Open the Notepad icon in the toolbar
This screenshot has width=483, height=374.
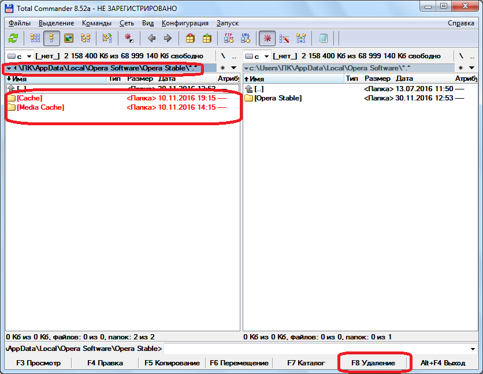(324, 38)
